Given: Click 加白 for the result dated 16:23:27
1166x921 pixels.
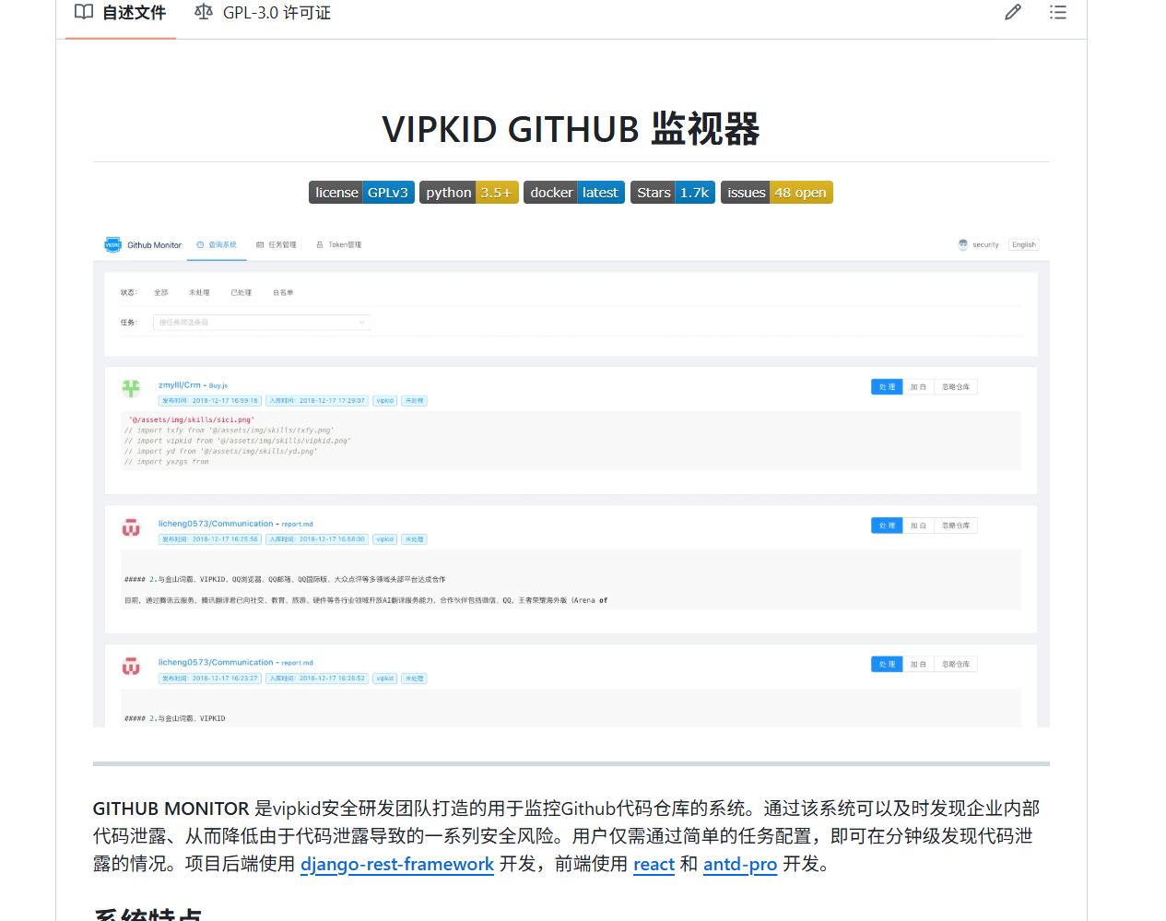Looking at the screenshot, I should click(918, 664).
